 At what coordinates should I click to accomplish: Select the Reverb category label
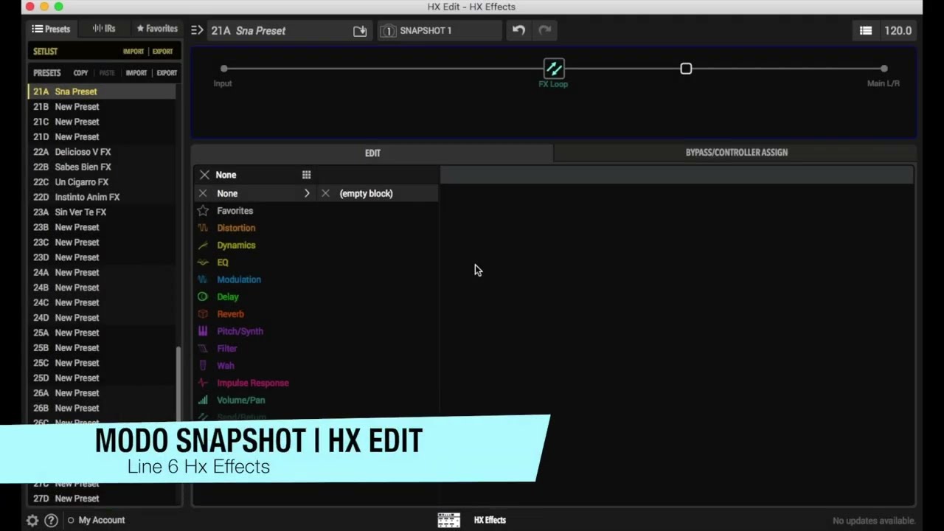click(230, 314)
